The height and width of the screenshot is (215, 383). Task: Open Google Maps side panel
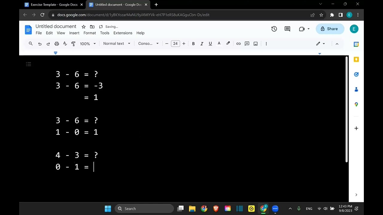click(x=356, y=104)
